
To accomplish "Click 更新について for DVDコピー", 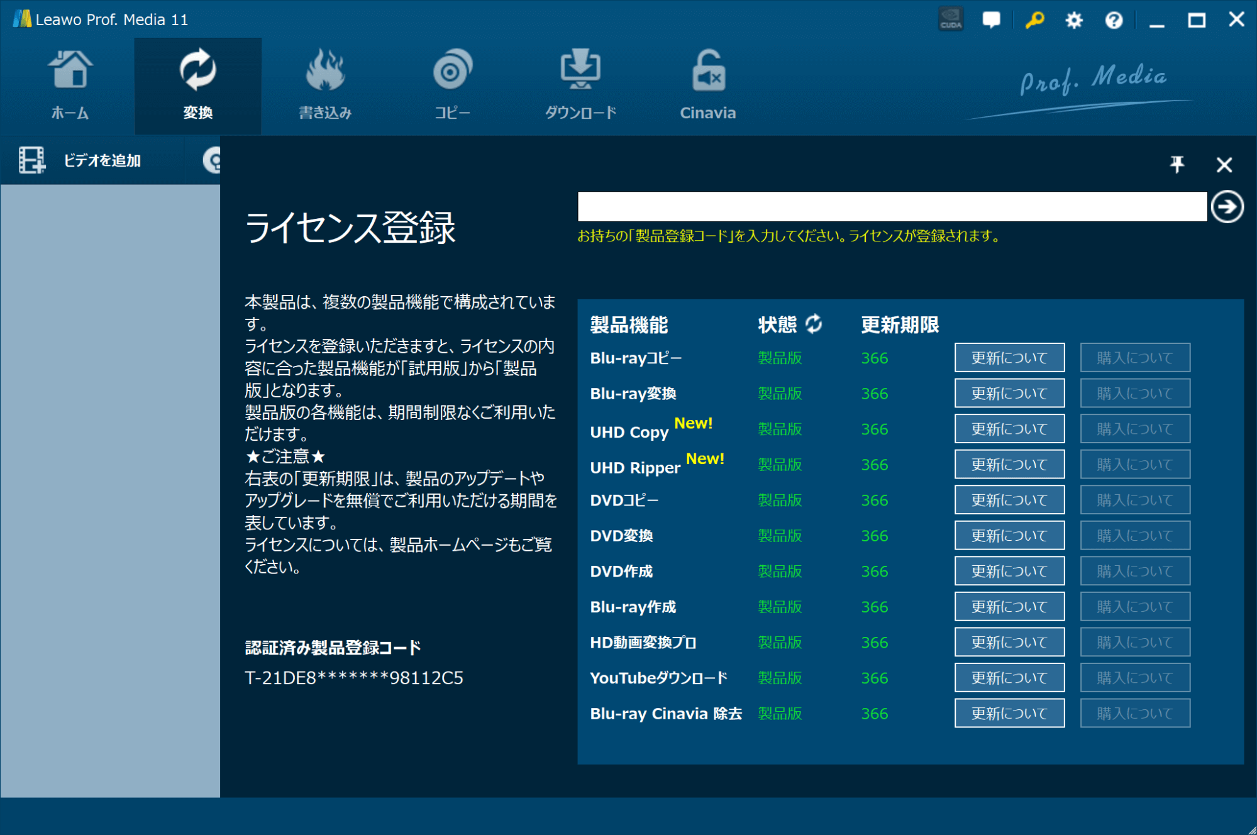I will 1009,500.
